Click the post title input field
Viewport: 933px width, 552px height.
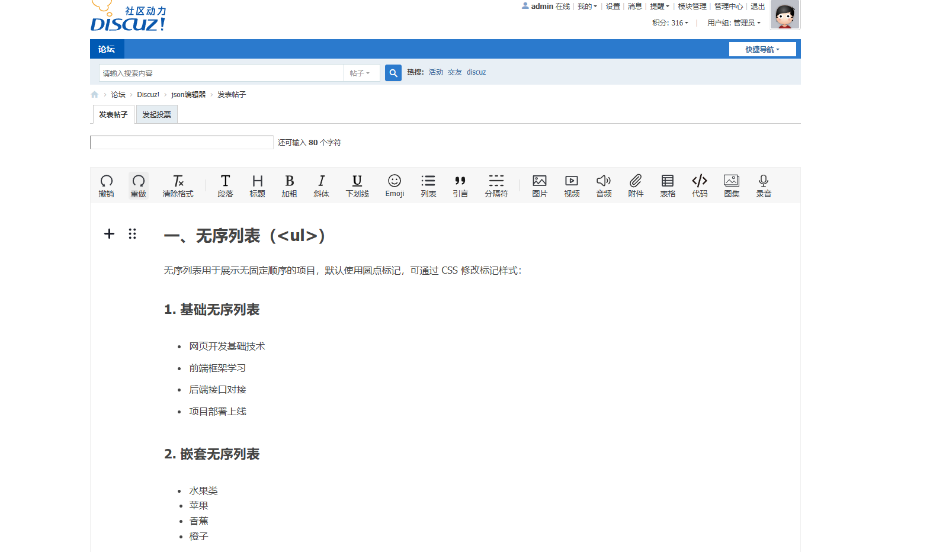tap(181, 142)
